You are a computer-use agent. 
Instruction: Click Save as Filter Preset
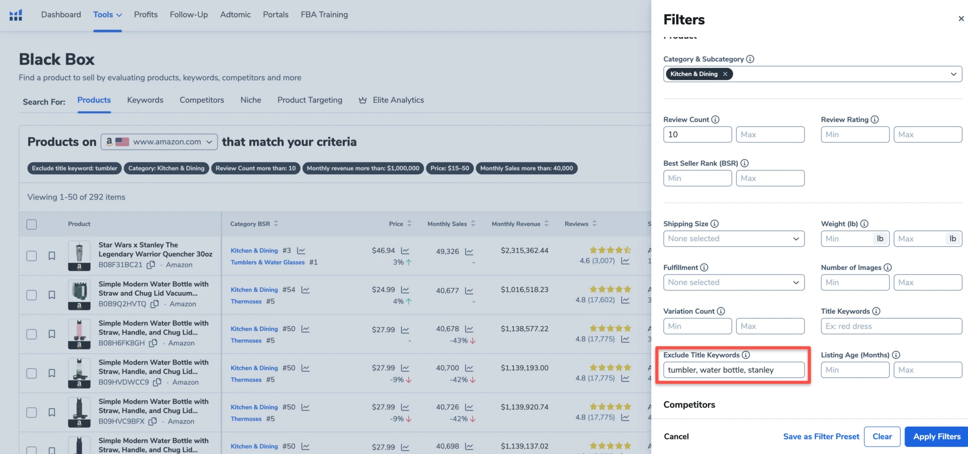(821, 437)
